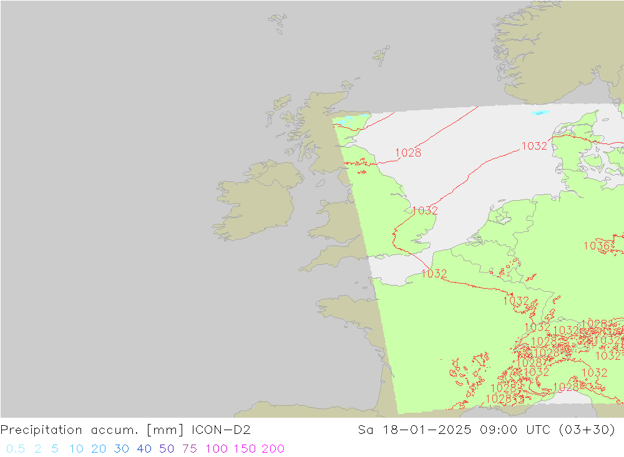Choose the 150 mm legend value
This screenshot has height=457, width=624.
[245, 449]
